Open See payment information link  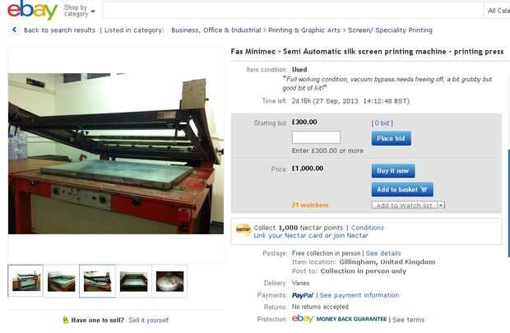point(359,295)
